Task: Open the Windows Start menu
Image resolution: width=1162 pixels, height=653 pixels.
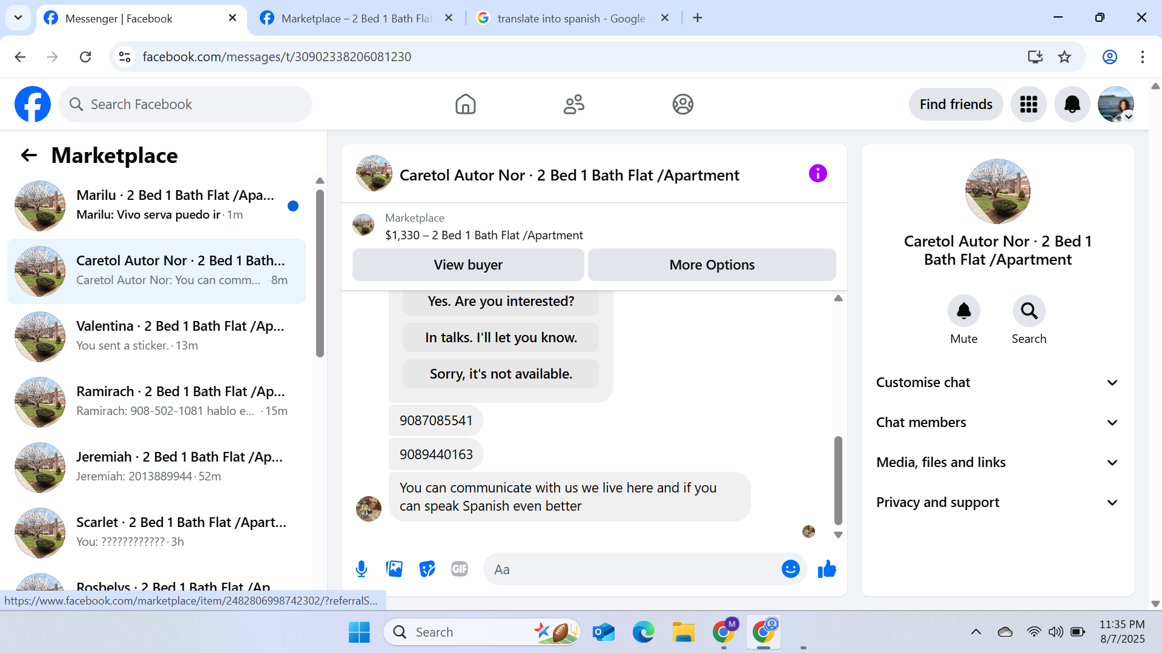Action: point(359,632)
